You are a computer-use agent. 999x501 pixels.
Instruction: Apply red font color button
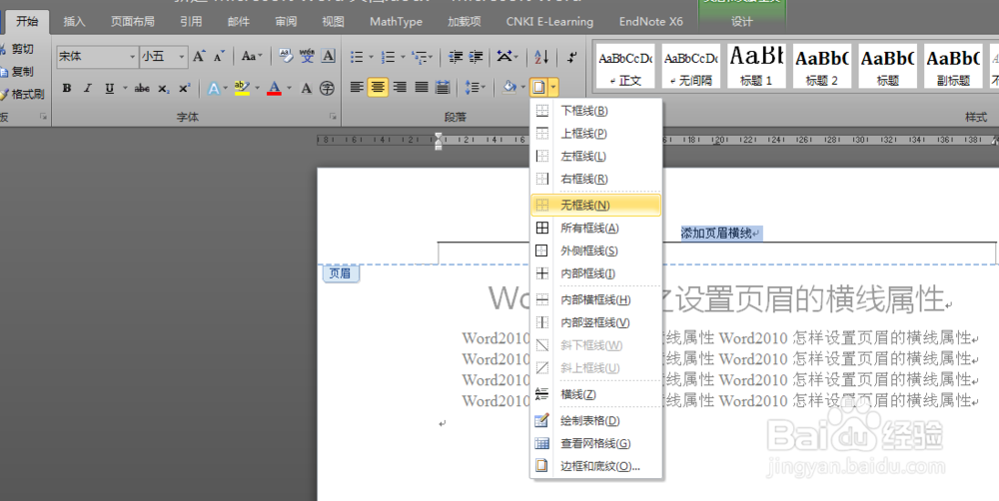pyautogui.click(x=275, y=88)
